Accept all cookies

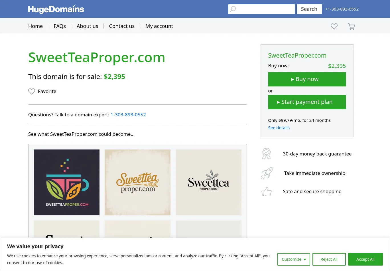(x=365, y=259)
